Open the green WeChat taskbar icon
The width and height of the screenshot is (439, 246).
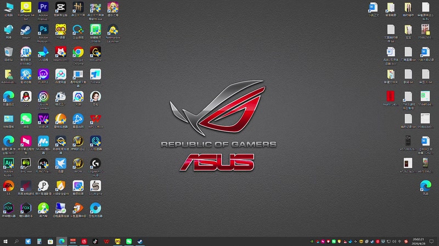pyautogui.click(x=129, y=242)
